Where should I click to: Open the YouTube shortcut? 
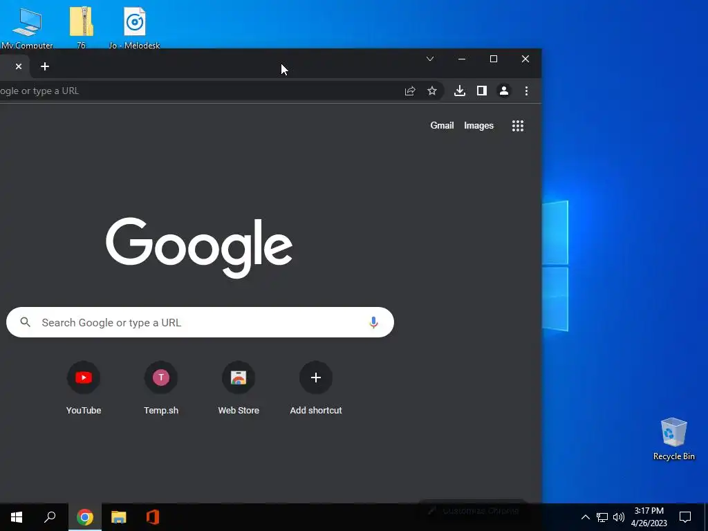click(84, 388)
